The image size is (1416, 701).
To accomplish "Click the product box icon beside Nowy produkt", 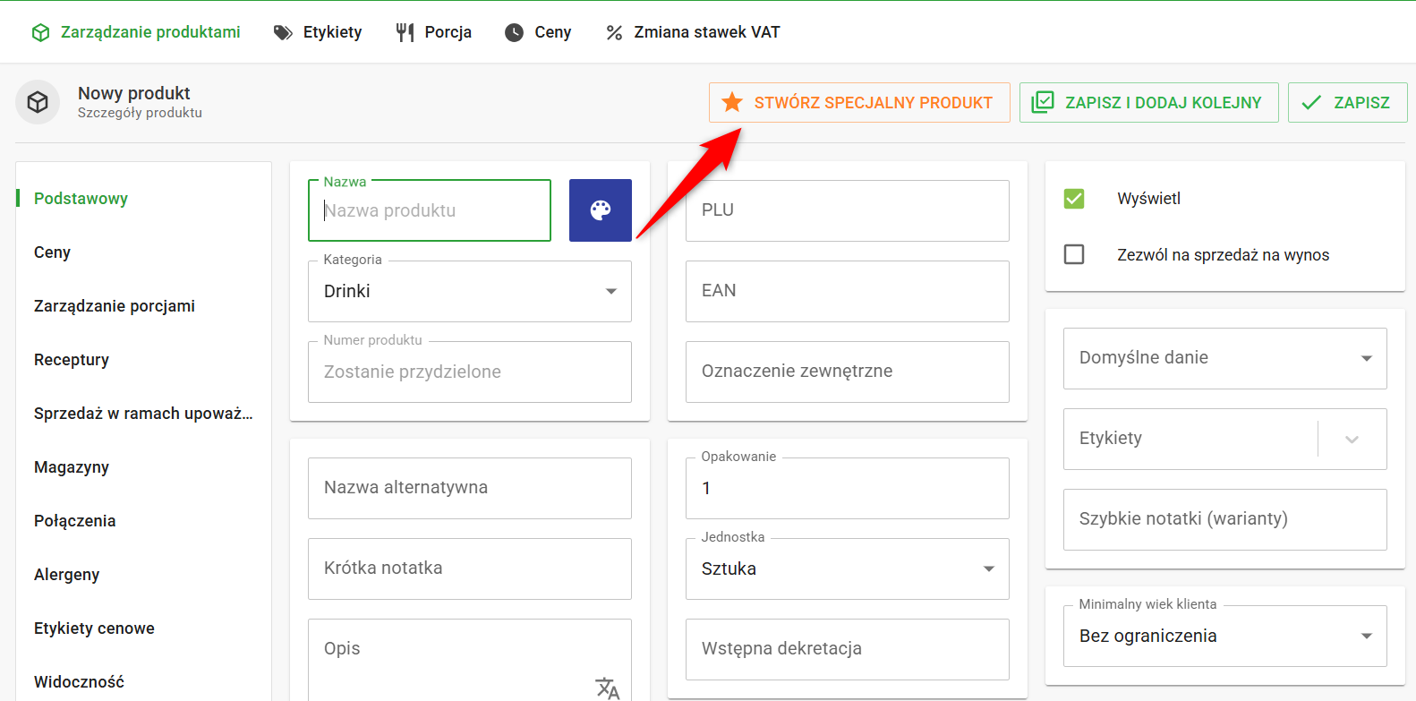I will pos(38,102).
